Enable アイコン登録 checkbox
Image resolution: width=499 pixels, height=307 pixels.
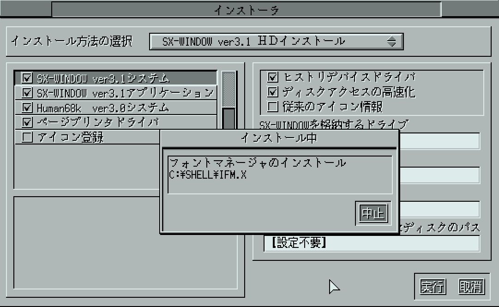click(x=27, y=137)
